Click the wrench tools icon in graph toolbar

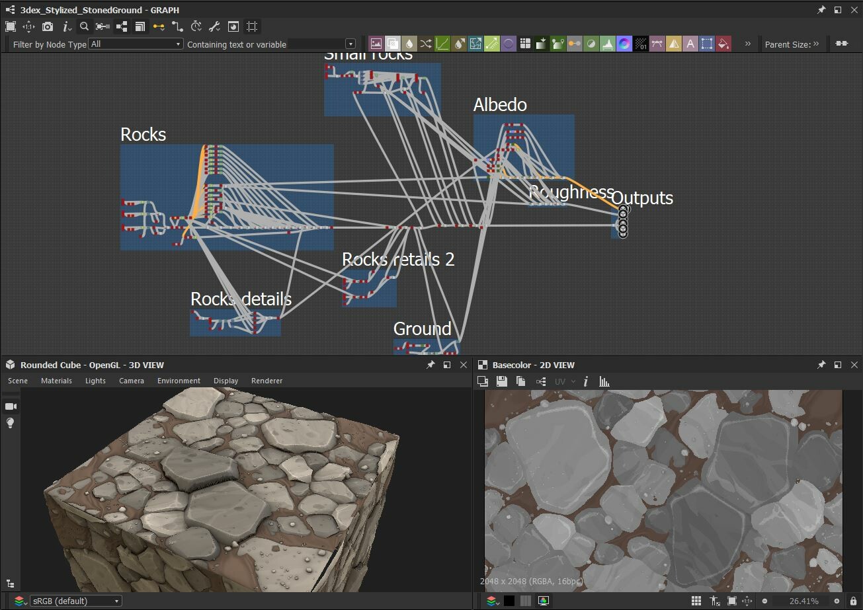click(214, 27)
